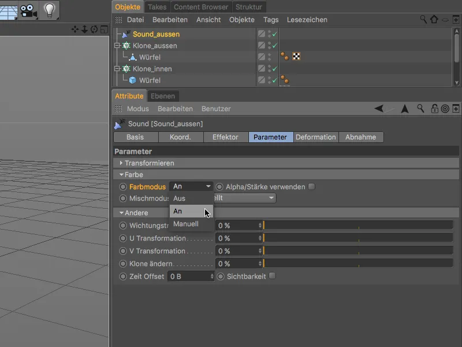
Task: Click the Object Manager home icon
Action: pos(434,20)
